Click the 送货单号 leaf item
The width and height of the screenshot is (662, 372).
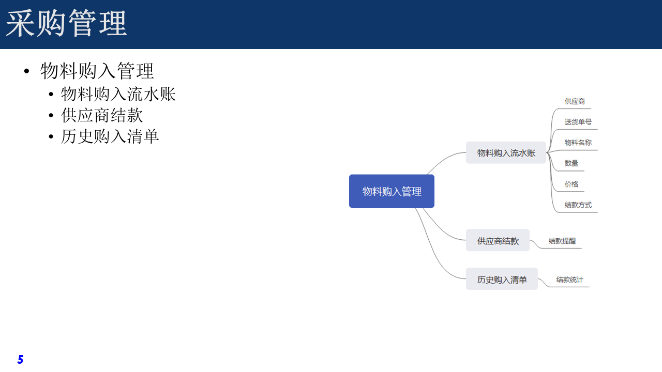(x=578, y=122)
